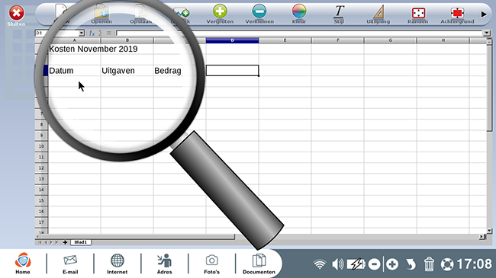This screenshot has height=278, width=496.
Task: Toggle the speaker volume icon
Action: click(x=338, y=264)
